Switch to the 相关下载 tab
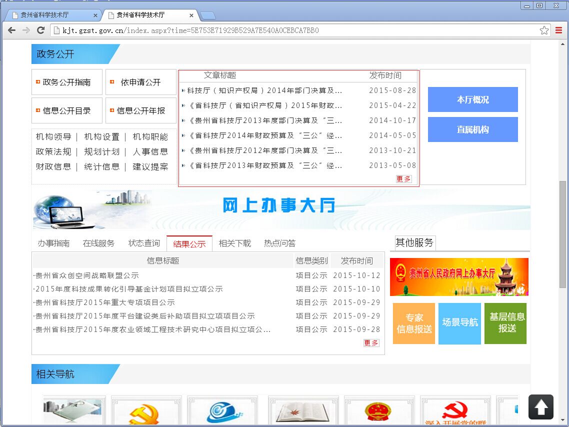 coord(234,243)
